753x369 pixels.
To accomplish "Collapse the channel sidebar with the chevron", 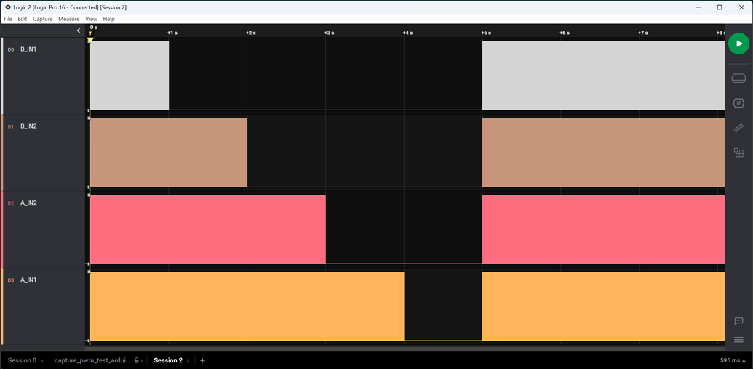I will click(79, 31).
